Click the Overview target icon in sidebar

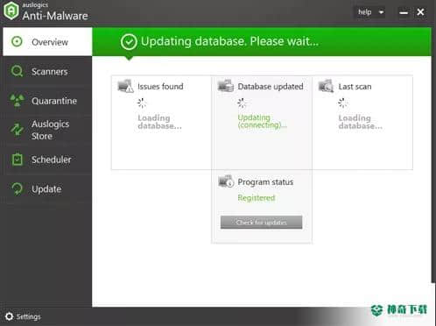coord(17,41)
